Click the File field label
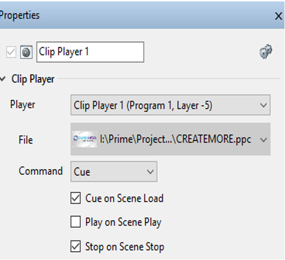 tap(26, 140)
